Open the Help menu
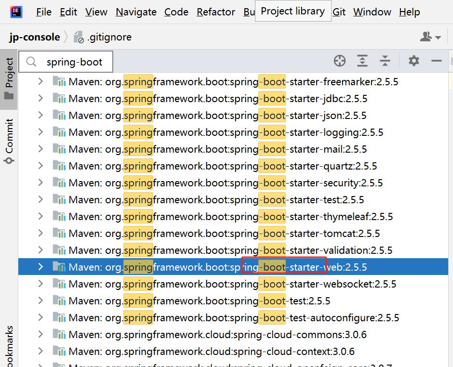Viewport: 453px width, 367px height. 409,12
